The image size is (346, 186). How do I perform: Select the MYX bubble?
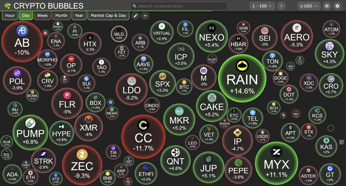click(x=277, y=163)
